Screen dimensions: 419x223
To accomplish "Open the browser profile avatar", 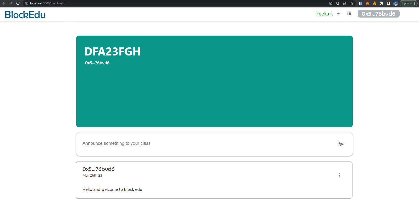I will (396, 3).
